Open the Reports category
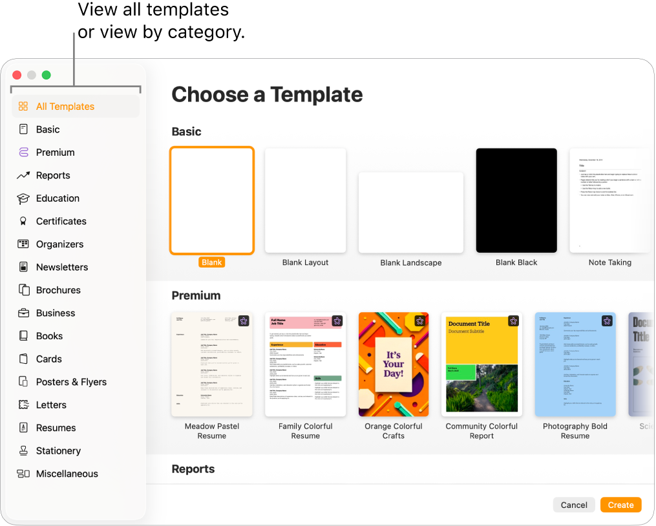This screenshot has width=656, height=526. [53, 175]
